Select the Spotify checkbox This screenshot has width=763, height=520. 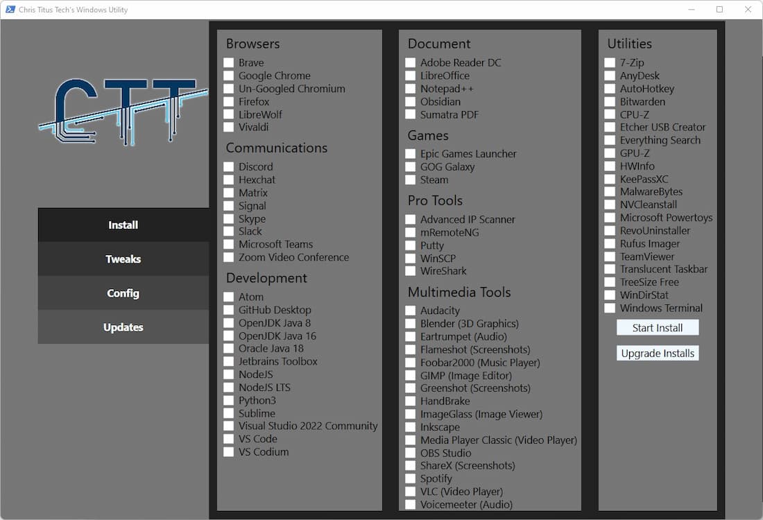point(411,478)
